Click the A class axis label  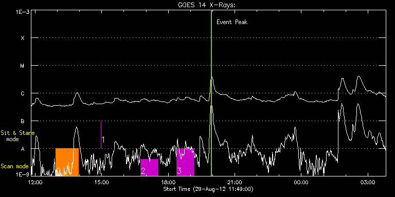click(23, 149)
